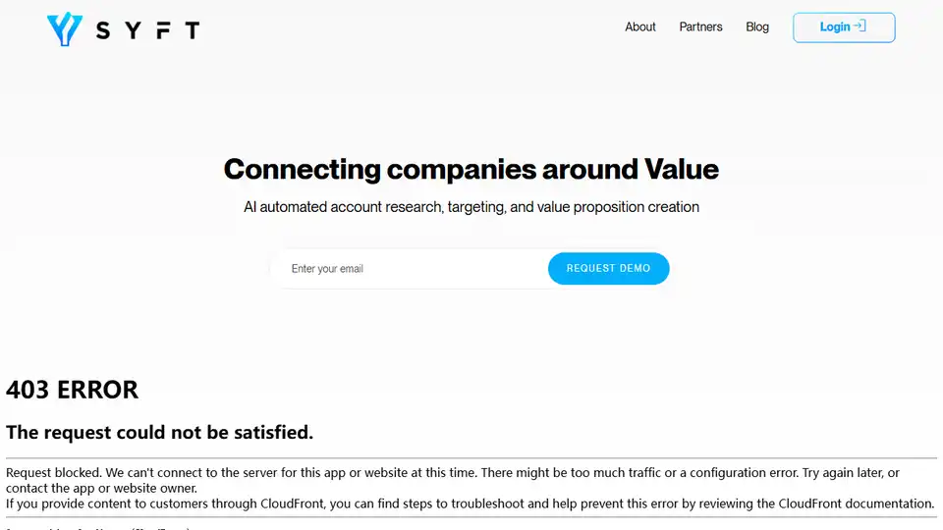The image size is (943, 530).
Task: Click the contact the app or website owner line
Action: coord(101,488)
